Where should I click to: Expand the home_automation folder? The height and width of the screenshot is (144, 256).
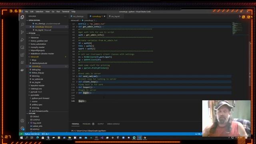pyautogui.click(x=38, y=44)
